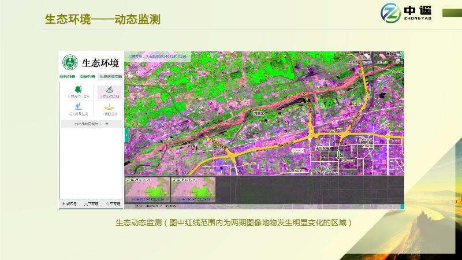Open the 生态环境专题 tab

pos(110,76)
